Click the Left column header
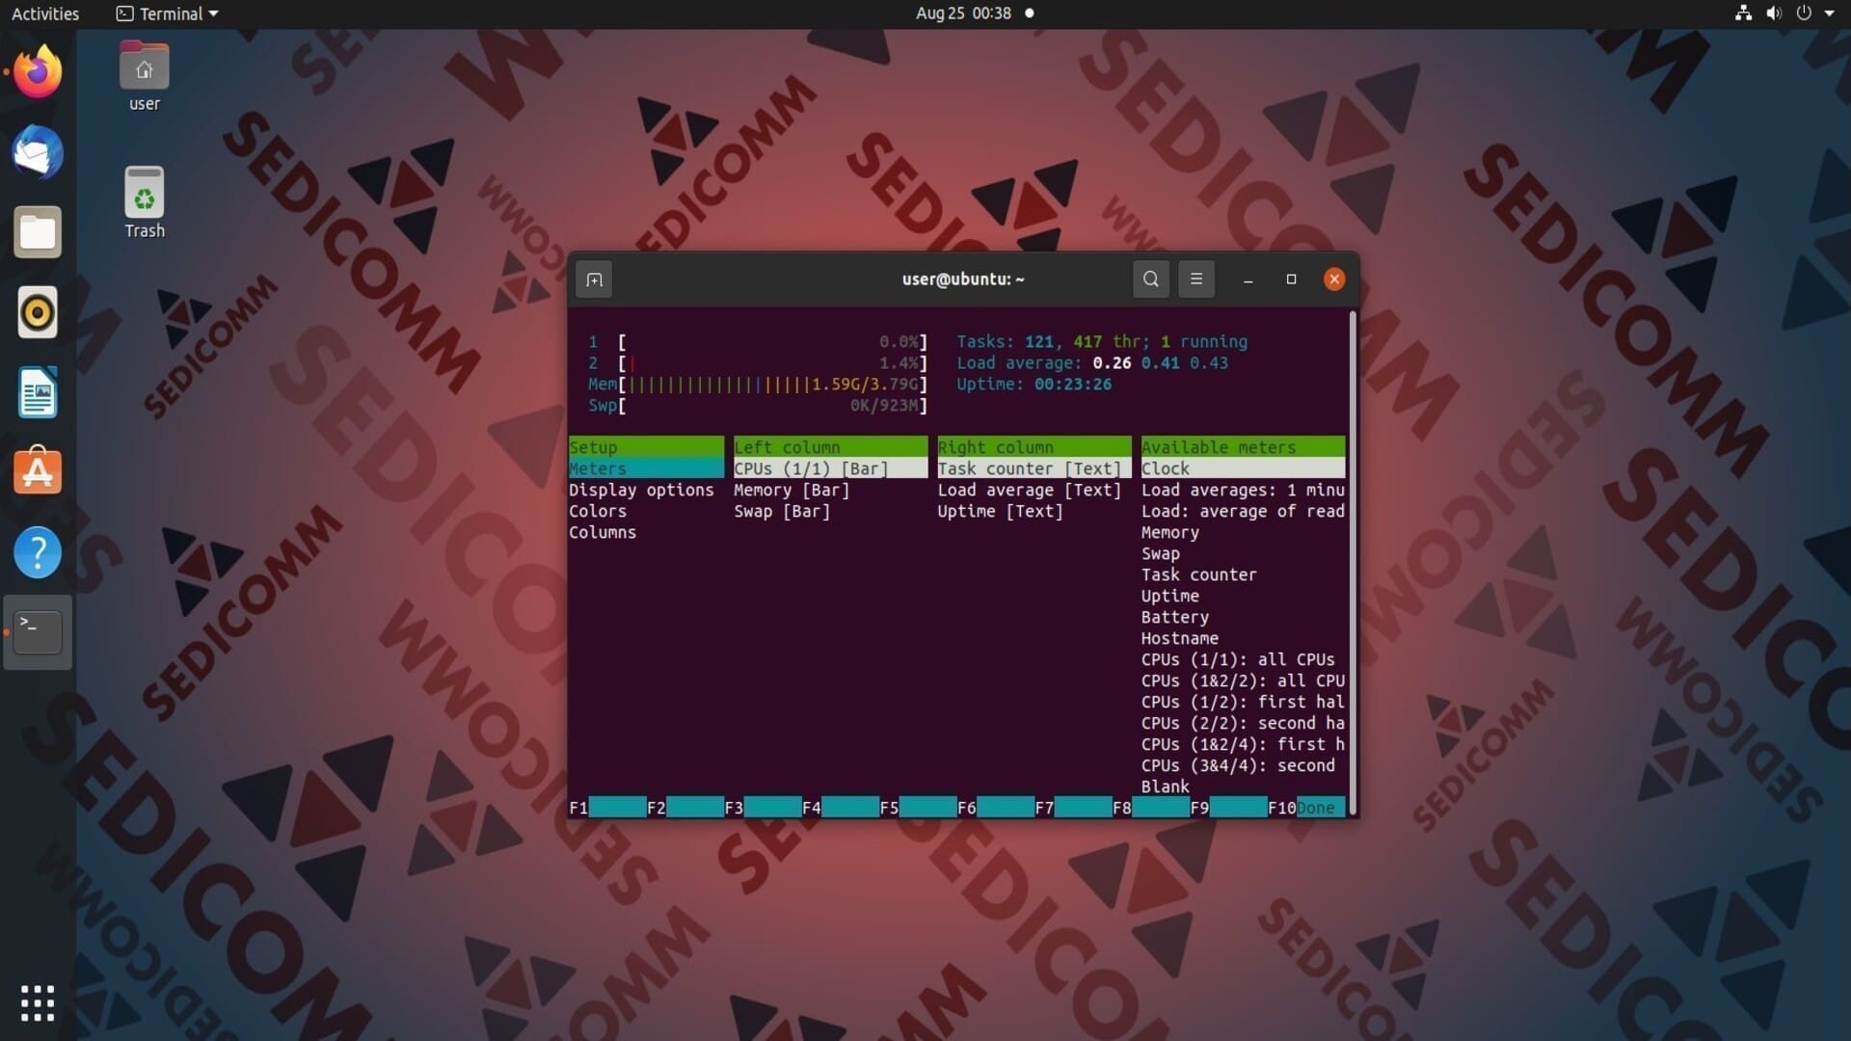The height and width of the screenshot is (1041, 1851). pyautogui.click(x=830, y=447)
